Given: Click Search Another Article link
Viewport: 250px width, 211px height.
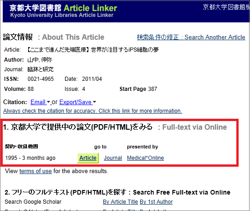Looking at the screenshot, I should [191, 37].
